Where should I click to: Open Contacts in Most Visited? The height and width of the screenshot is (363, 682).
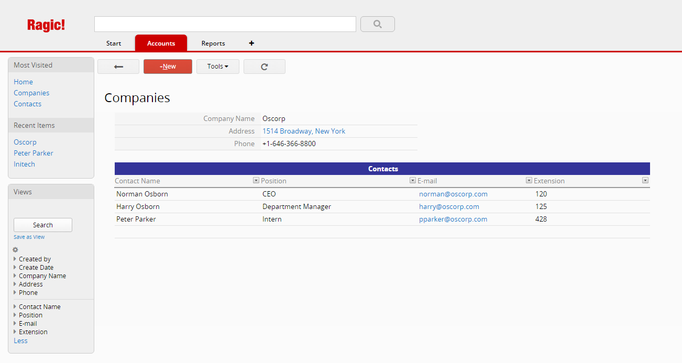27,104
